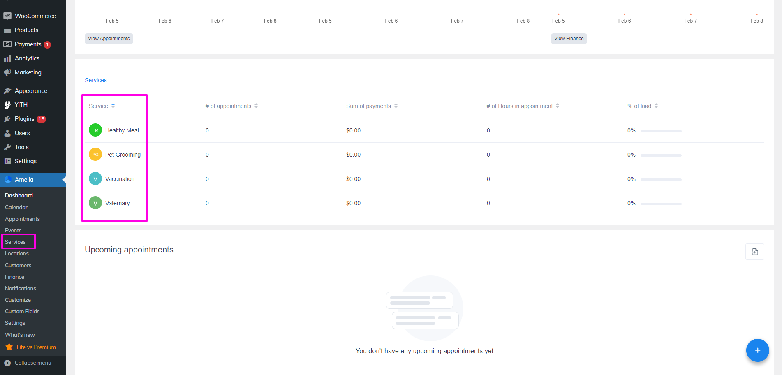Open Services in the Amelia submenu
Viewport: 782px width, 375px height.
[x=15, y=242]
